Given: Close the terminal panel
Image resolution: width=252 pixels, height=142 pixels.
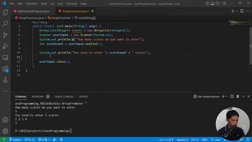Looking at the screenshot, I should [248, 96].
